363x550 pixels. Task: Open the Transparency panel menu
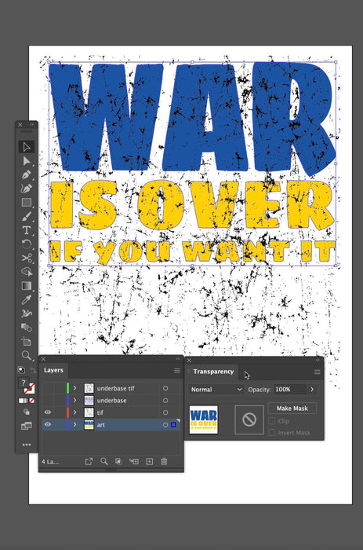coord(318,372)
